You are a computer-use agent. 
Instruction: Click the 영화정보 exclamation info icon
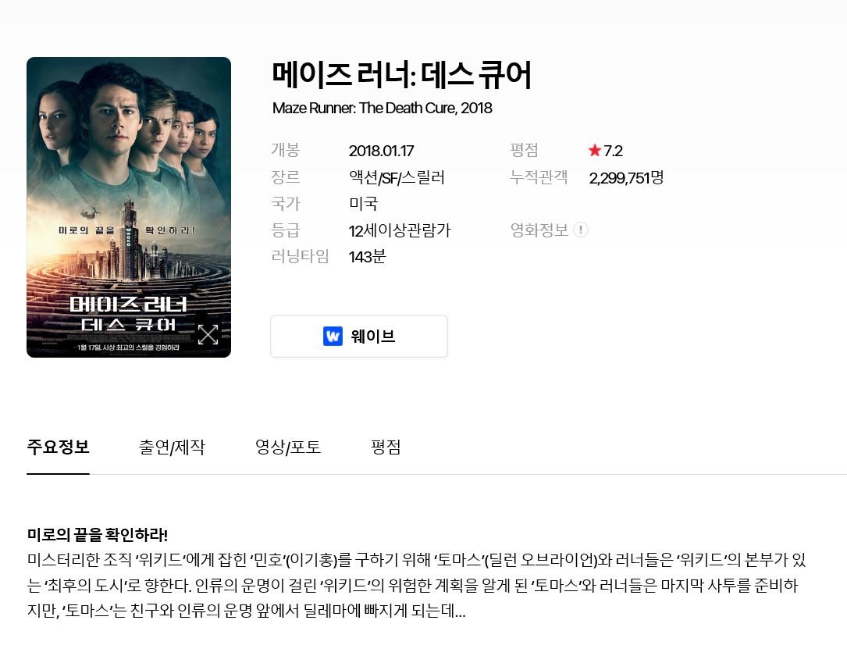[x=581, y=230]
